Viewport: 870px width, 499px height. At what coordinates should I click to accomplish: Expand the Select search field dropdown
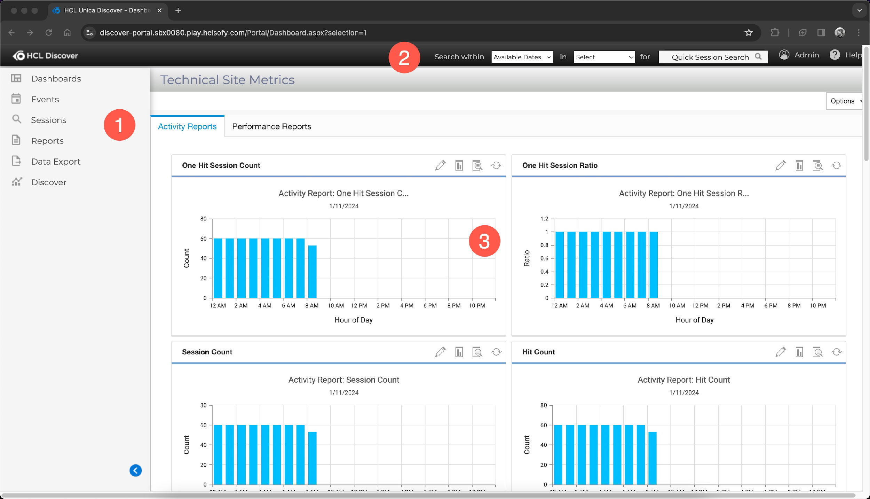(604, 57)
